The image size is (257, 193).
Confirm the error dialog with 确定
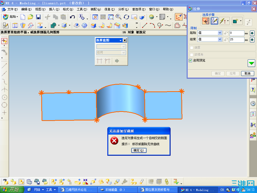(139, 150)
